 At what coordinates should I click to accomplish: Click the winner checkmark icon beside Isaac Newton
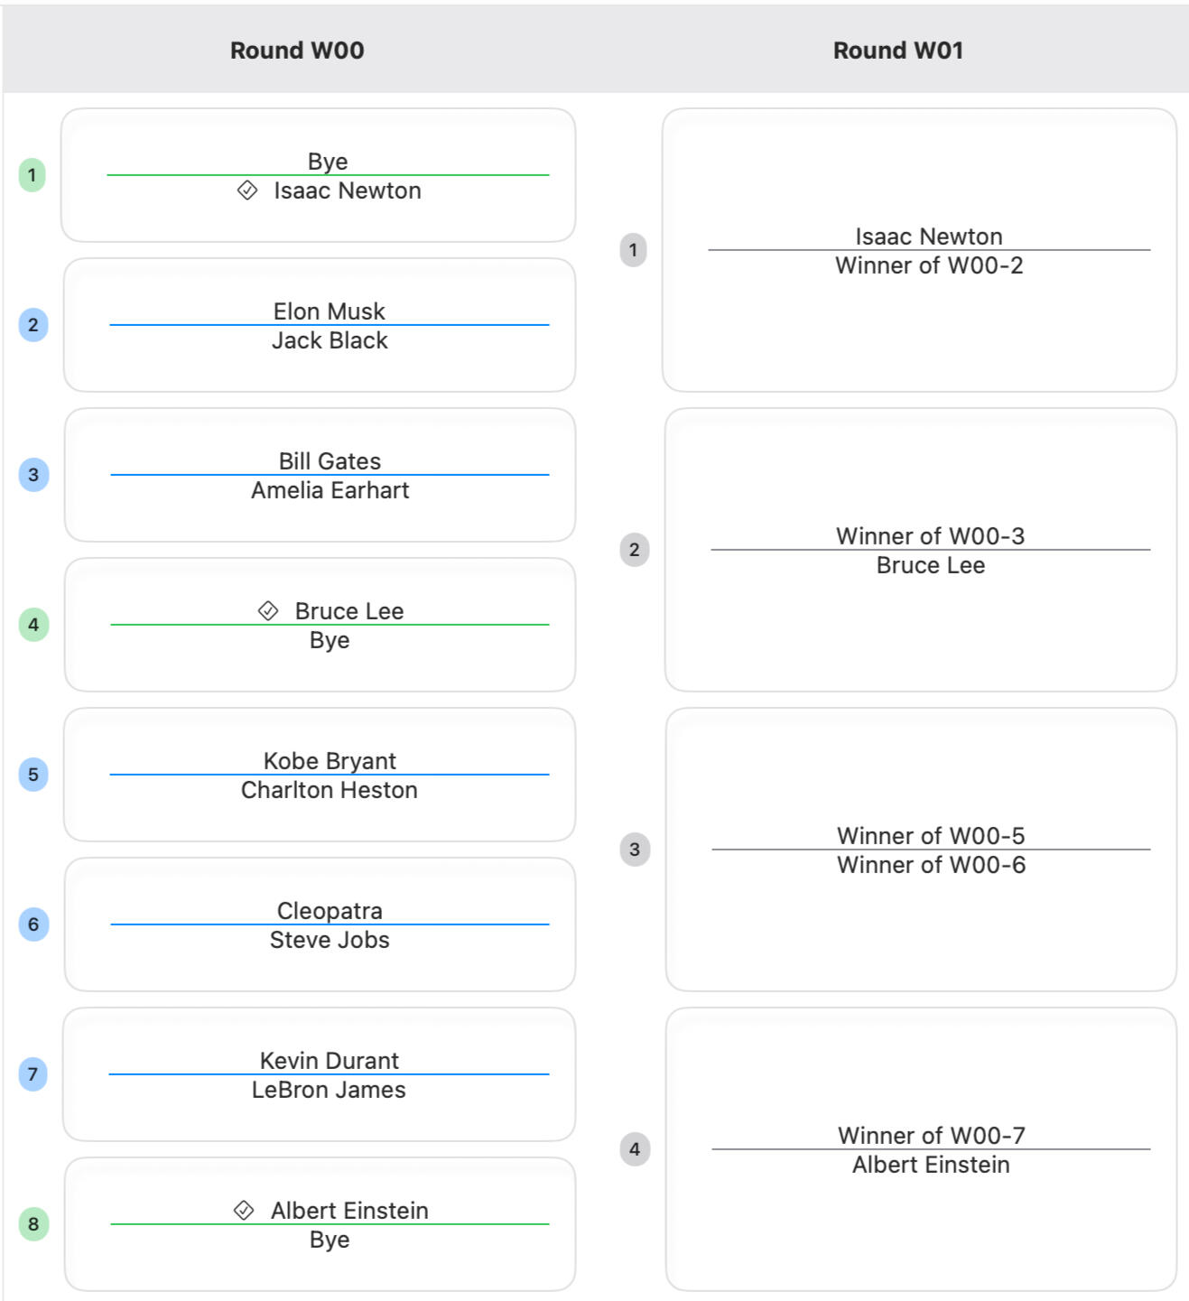(247, 191)
